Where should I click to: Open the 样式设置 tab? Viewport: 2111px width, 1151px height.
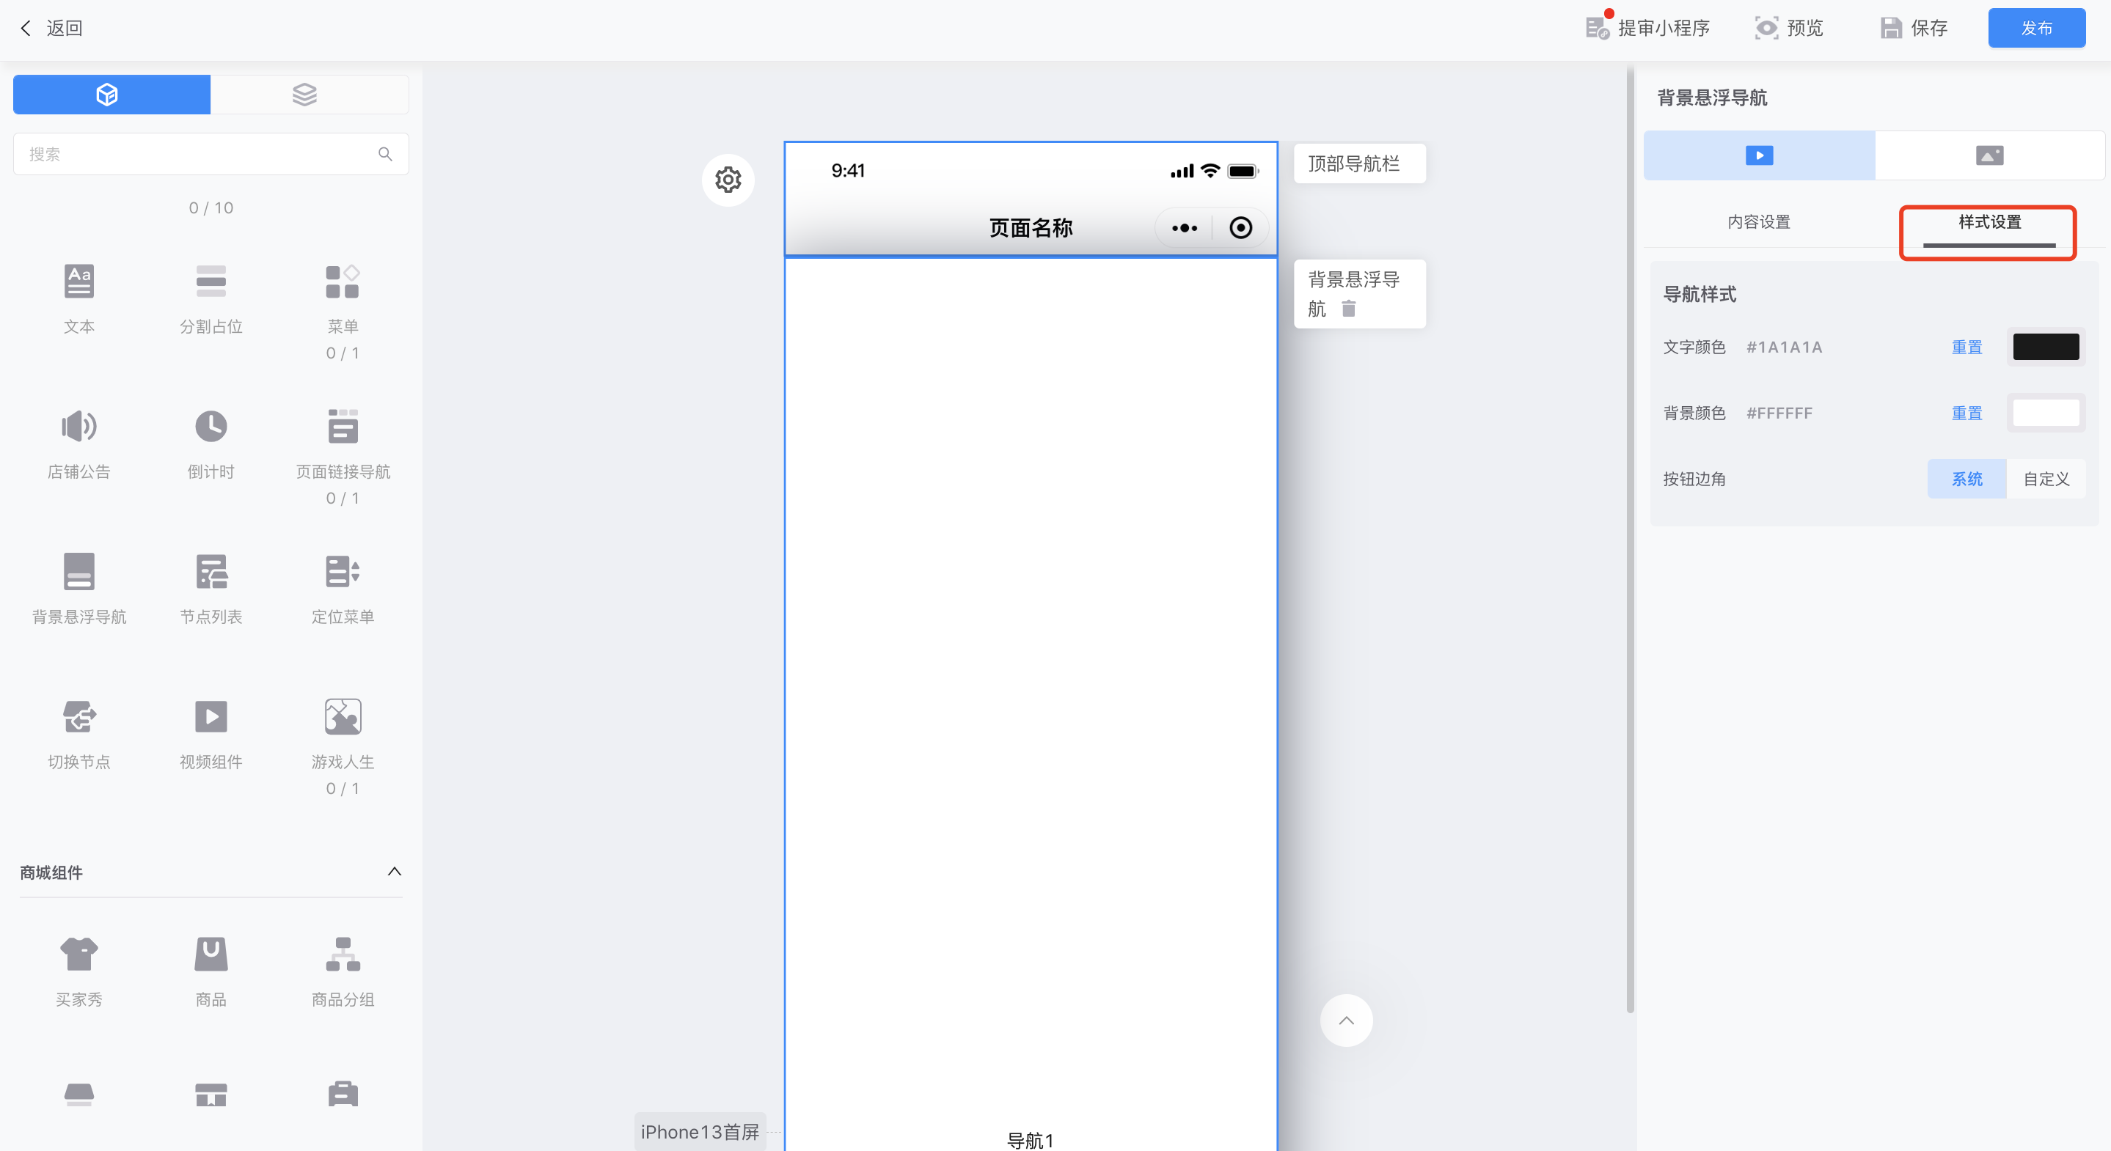(1989, 222)
